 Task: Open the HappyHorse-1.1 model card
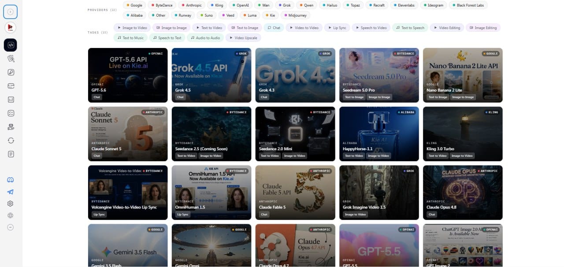coord(379,133)
